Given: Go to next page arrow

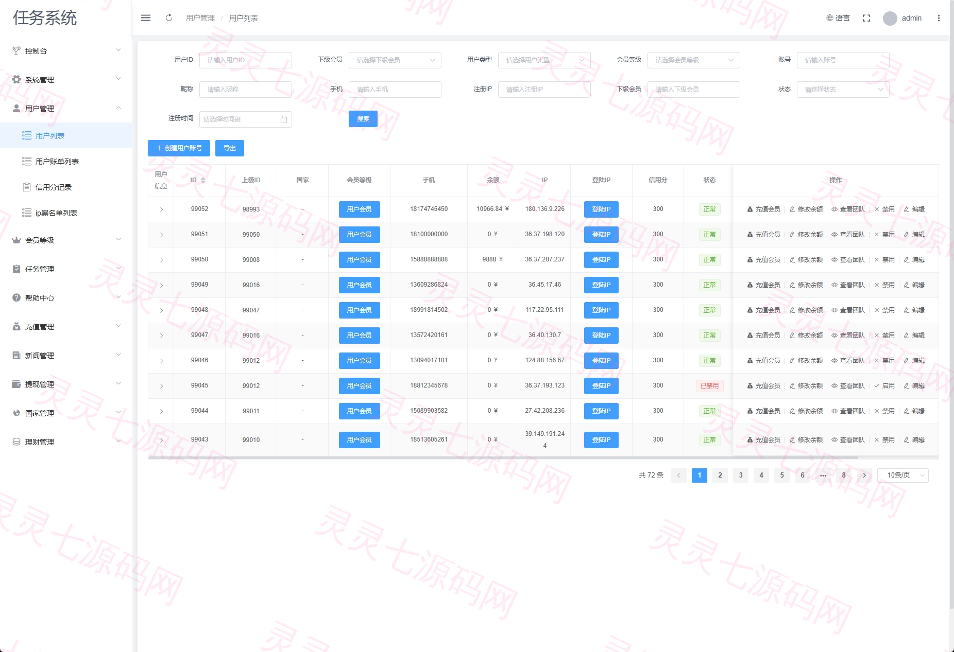Looking at the screenshot, I should pos(864,475).
